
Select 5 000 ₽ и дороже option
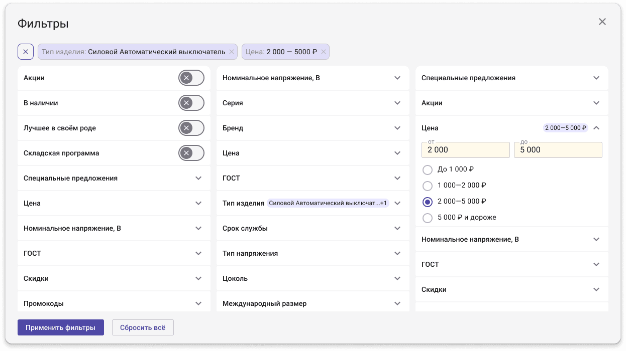[428, 218]
